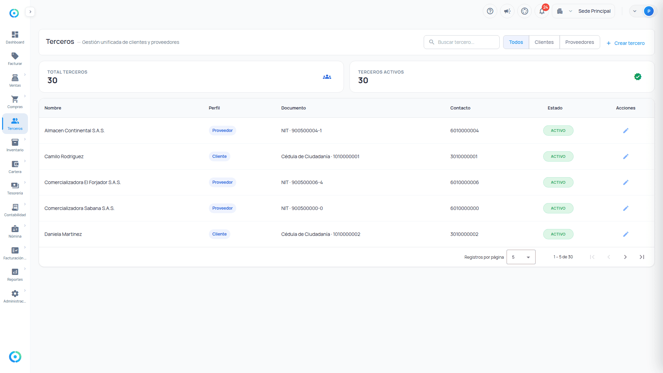This screenshot has width=663, height=373.
Task: Click the Buscar tercero search field
Action: (x=462, y=42)
